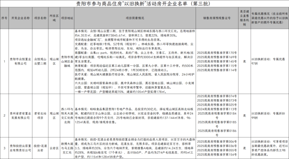The height and width of the screenshot is (159, 289).
Task: Select the 是否建立直售服务机制 column header
Action: [244, 18]
